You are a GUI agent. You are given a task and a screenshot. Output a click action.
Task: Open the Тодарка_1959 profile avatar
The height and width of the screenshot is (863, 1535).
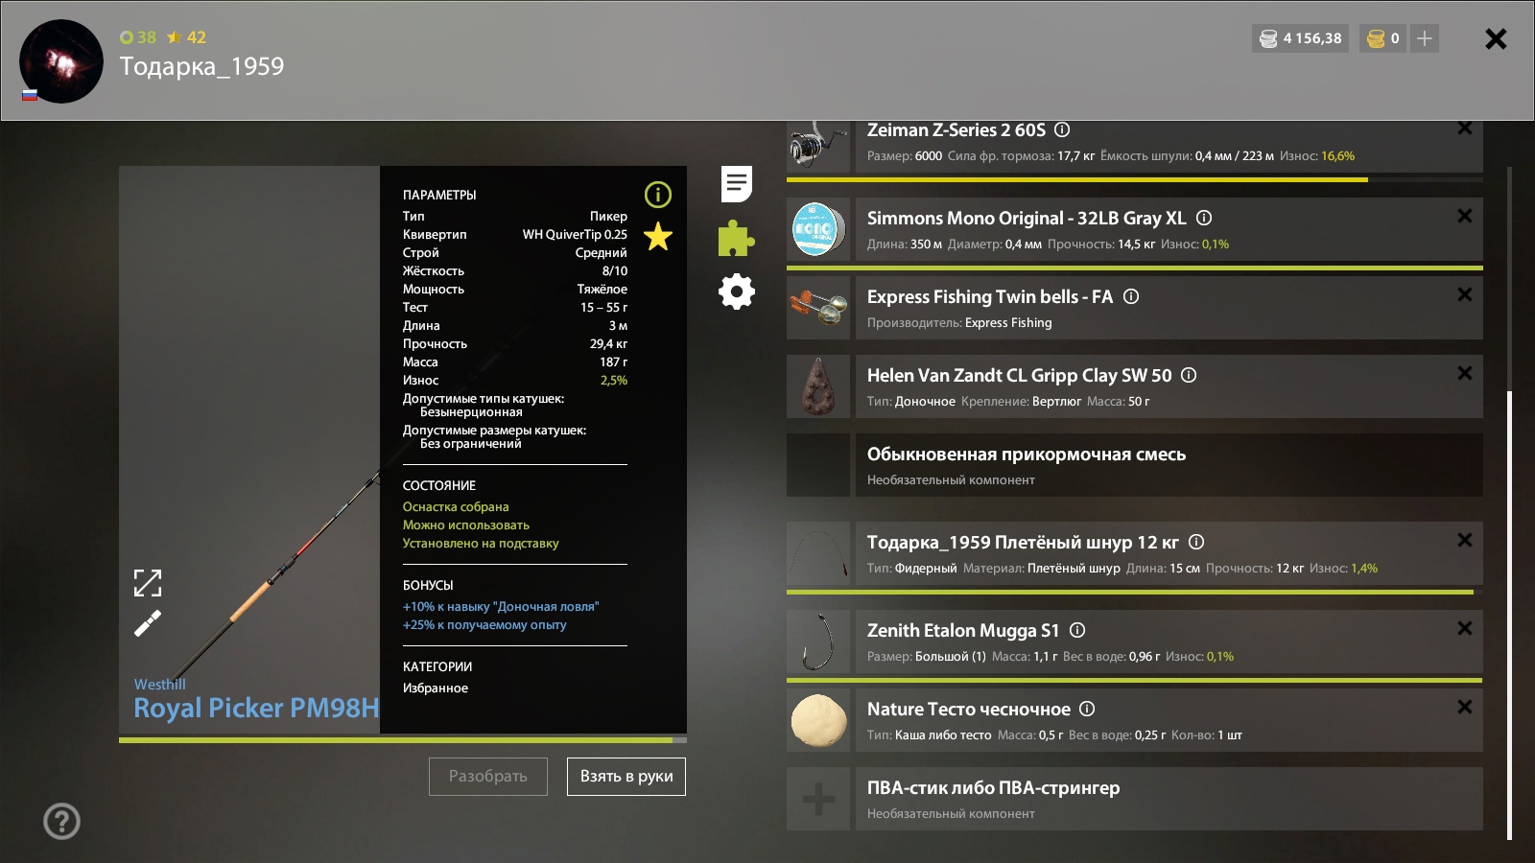click(61, 61)
